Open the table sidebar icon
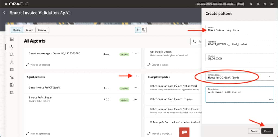Viewport: 278px width, 137px height. click(12, 70)
